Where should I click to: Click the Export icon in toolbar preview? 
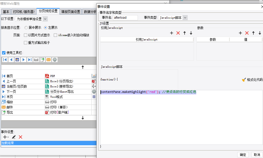42,60
